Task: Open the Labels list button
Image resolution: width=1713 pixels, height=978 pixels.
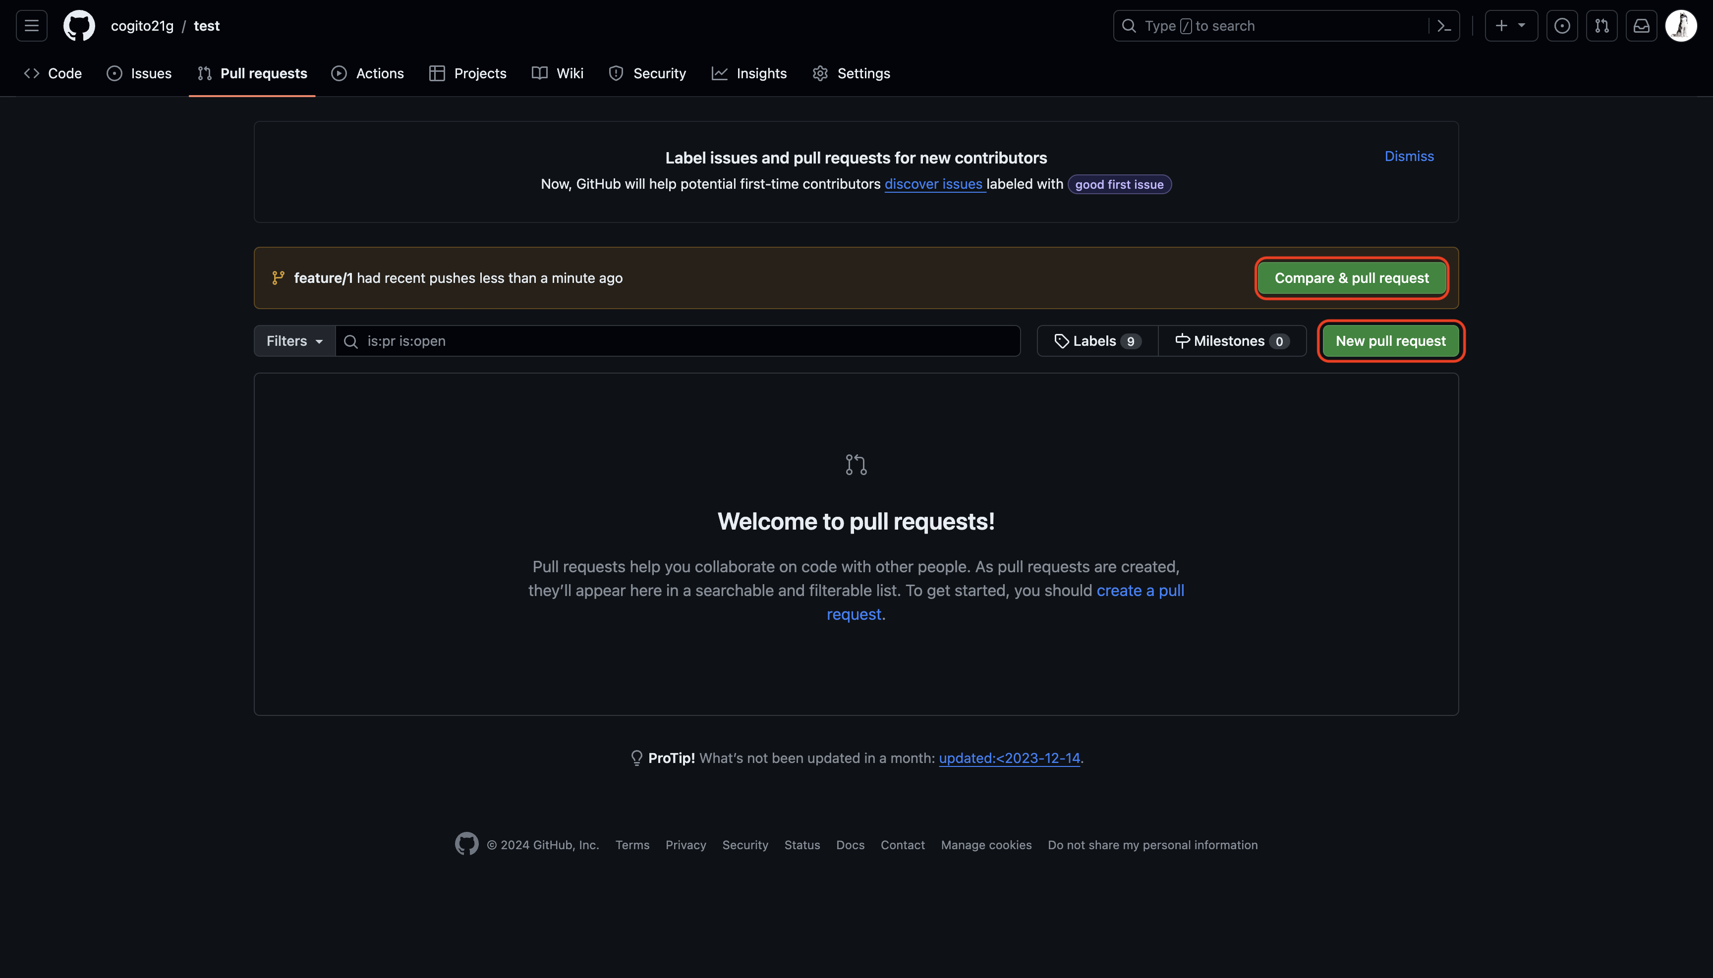Action: pos(1097,340)
